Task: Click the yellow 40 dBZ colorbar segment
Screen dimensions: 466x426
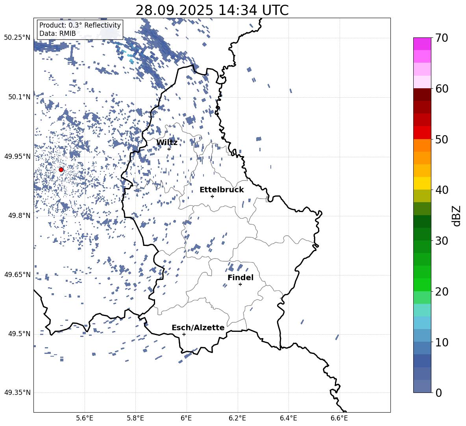Action: [x=422, y=183]
